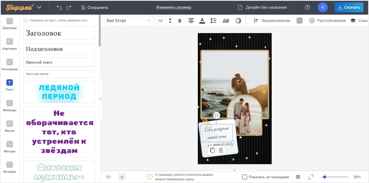Toggle text case Аб icon
The height and width of the screenshot is (183, 369).
click(x=226, y=21)
